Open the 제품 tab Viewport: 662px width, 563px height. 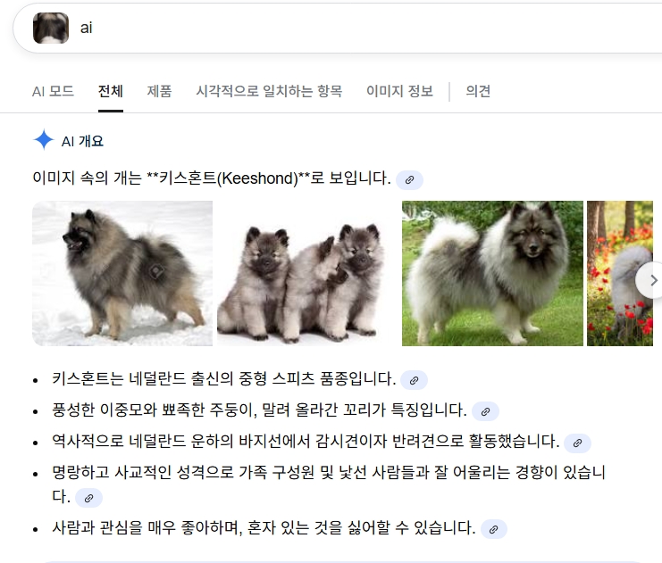[159, 91]
